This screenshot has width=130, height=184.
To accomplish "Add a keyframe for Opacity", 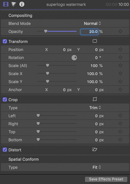I will 120,31.
